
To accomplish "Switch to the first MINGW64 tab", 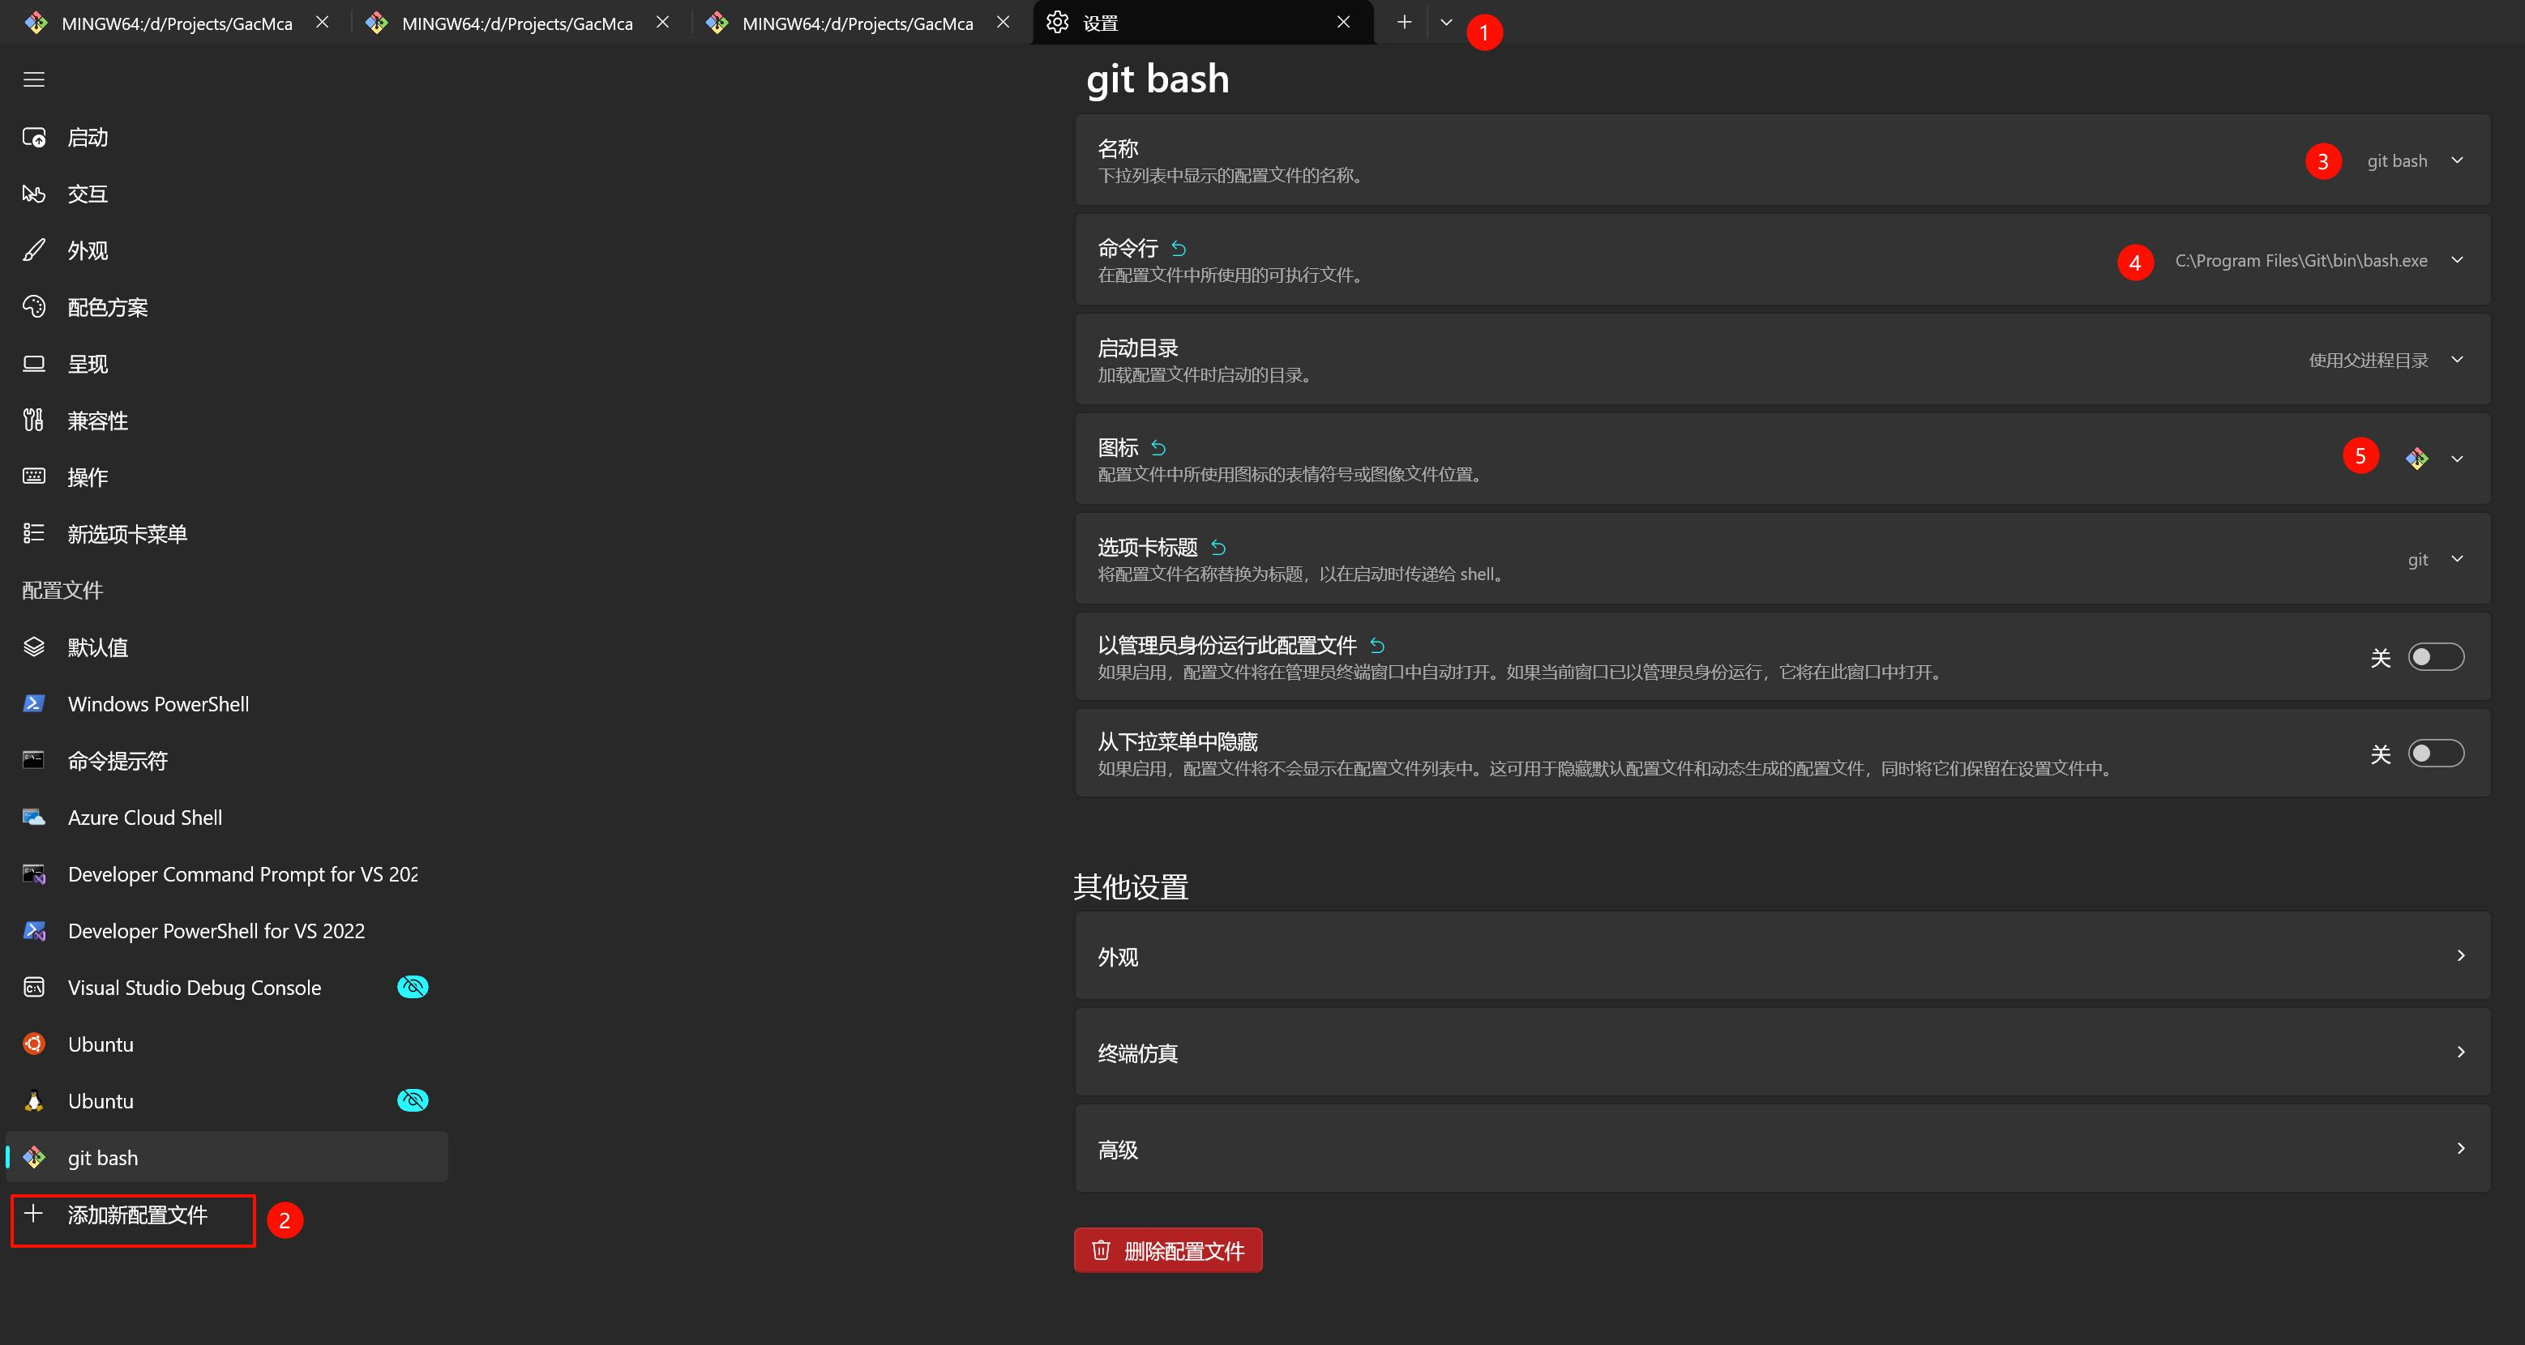I will coord(177,23).
